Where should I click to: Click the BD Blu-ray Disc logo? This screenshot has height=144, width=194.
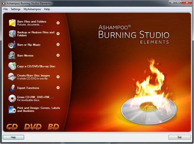pyautogui.click(x=53, y=126)
